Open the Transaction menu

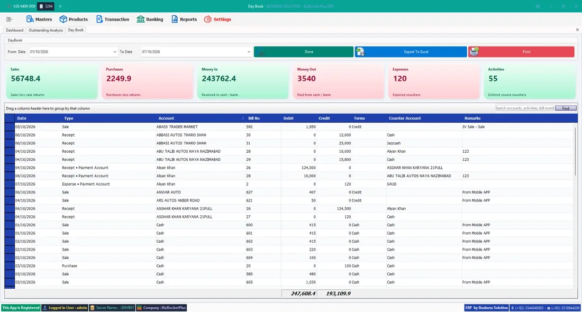[113, 19]
